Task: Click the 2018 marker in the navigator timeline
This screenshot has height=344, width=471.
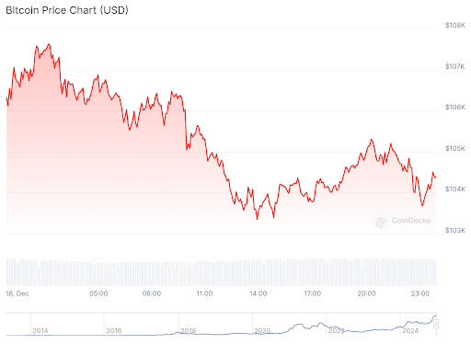Action: click(x=188, y=331)
